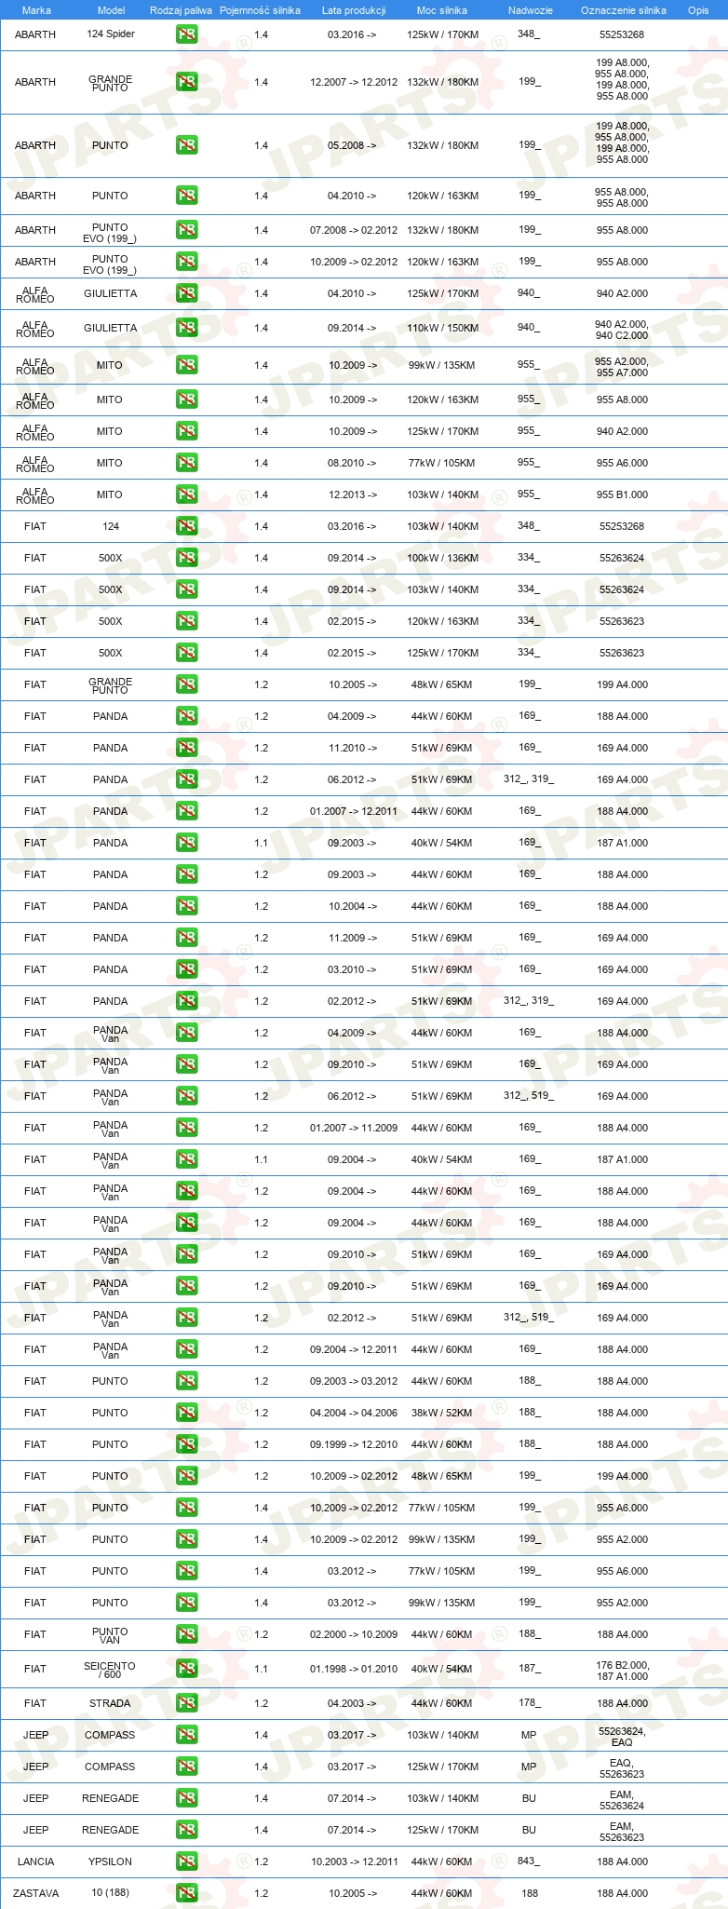
Task: Click fuel icon in FIAT PUNTO VAN row
Action: click(187, 1634)
